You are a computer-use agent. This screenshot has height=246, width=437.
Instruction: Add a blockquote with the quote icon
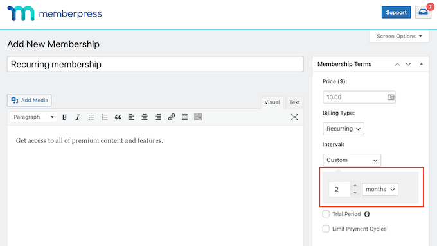(x=118, y=117)
